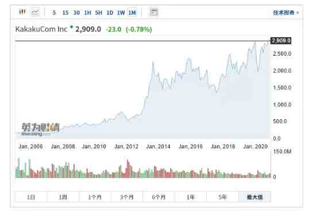
Task: Open the 技术图表 dropdown
Action: 286,13
